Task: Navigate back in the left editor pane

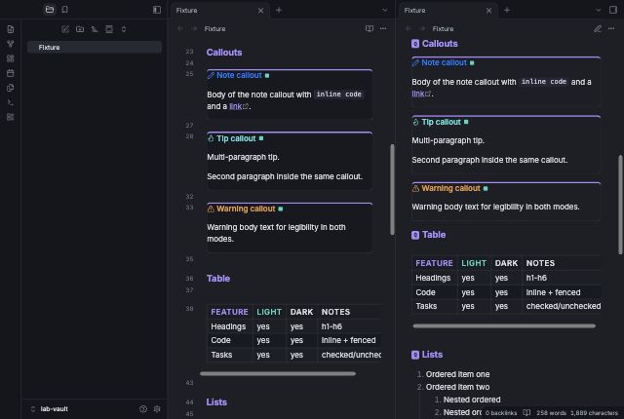Action: pos(180,28)
